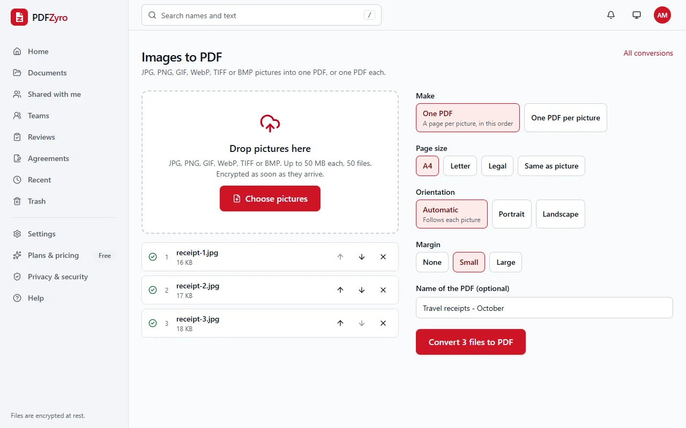686x428 pixels.
Task: Open notifications bell
Action: 611,15
